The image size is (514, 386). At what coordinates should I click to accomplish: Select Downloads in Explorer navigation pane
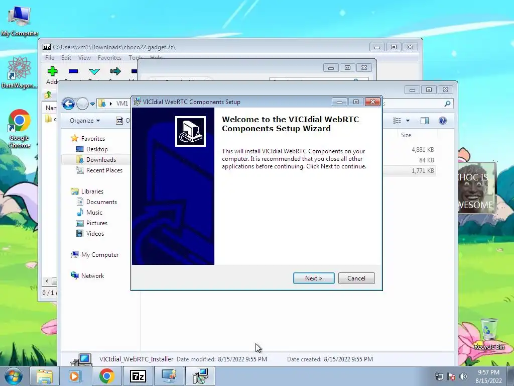tap(100, 160)
